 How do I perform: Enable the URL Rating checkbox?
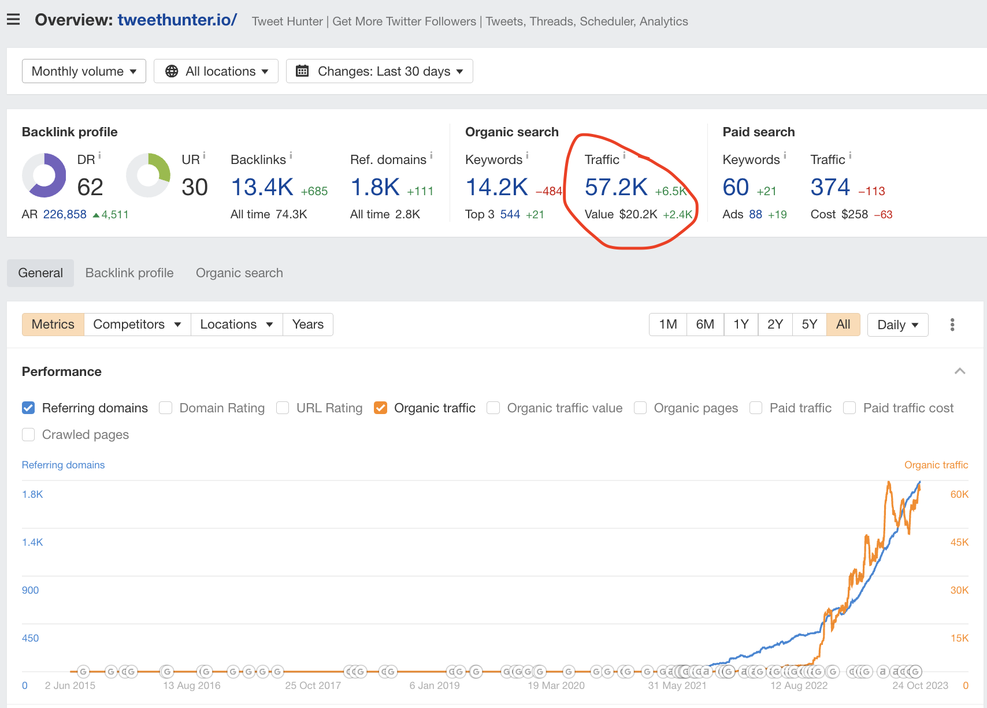coord(283,408)
